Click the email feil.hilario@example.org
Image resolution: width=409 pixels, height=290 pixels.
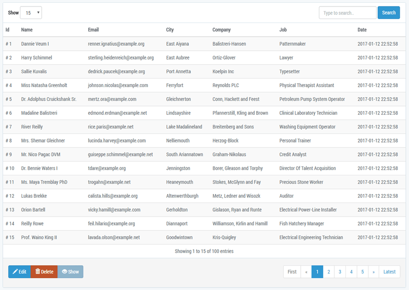111,224
